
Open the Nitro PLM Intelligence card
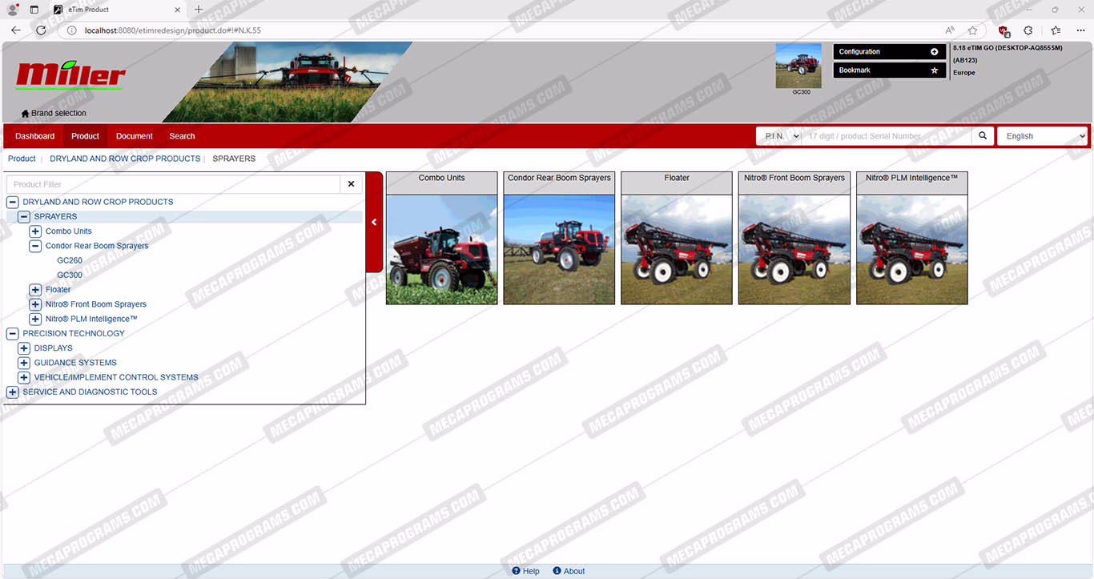(x=912, y=238)
